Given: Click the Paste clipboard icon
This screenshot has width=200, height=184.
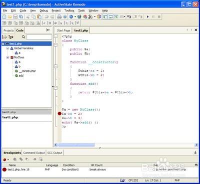Looking at the screenshot, I should [39, 17].
